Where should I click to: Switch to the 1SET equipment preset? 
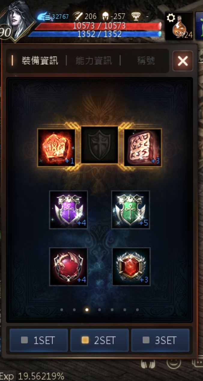[x=39, y=340]
